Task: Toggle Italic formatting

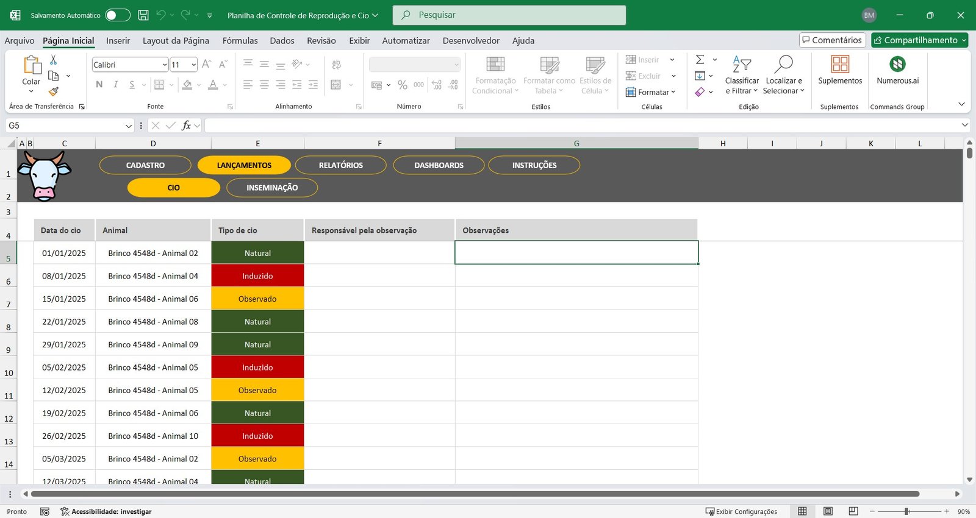Action: 115,85
